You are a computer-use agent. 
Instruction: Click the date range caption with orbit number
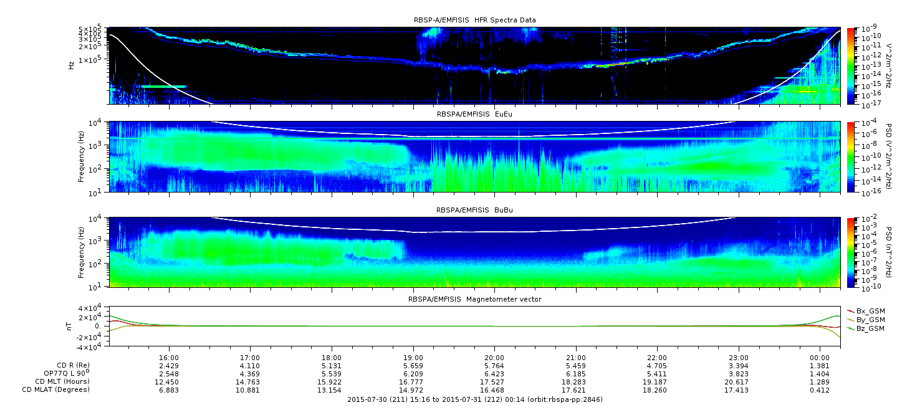pyautogui.click(x=474, y=399)
